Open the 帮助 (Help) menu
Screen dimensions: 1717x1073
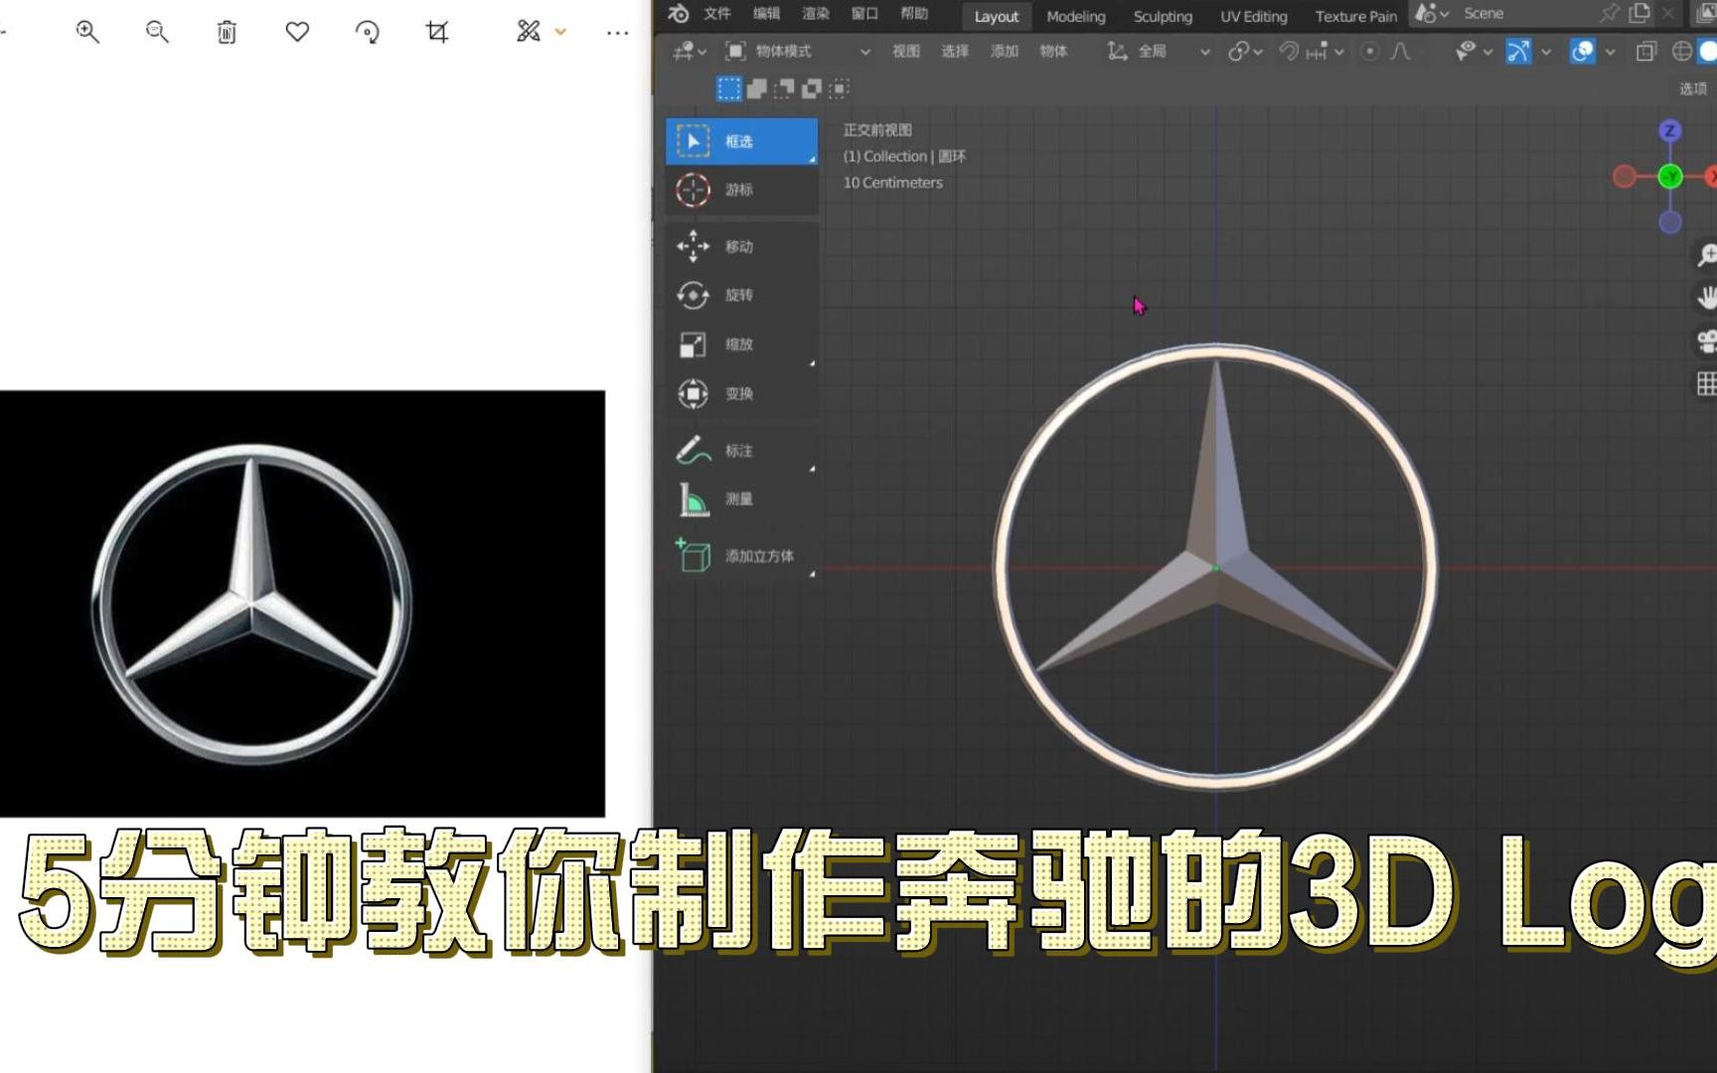coord(914,14)
